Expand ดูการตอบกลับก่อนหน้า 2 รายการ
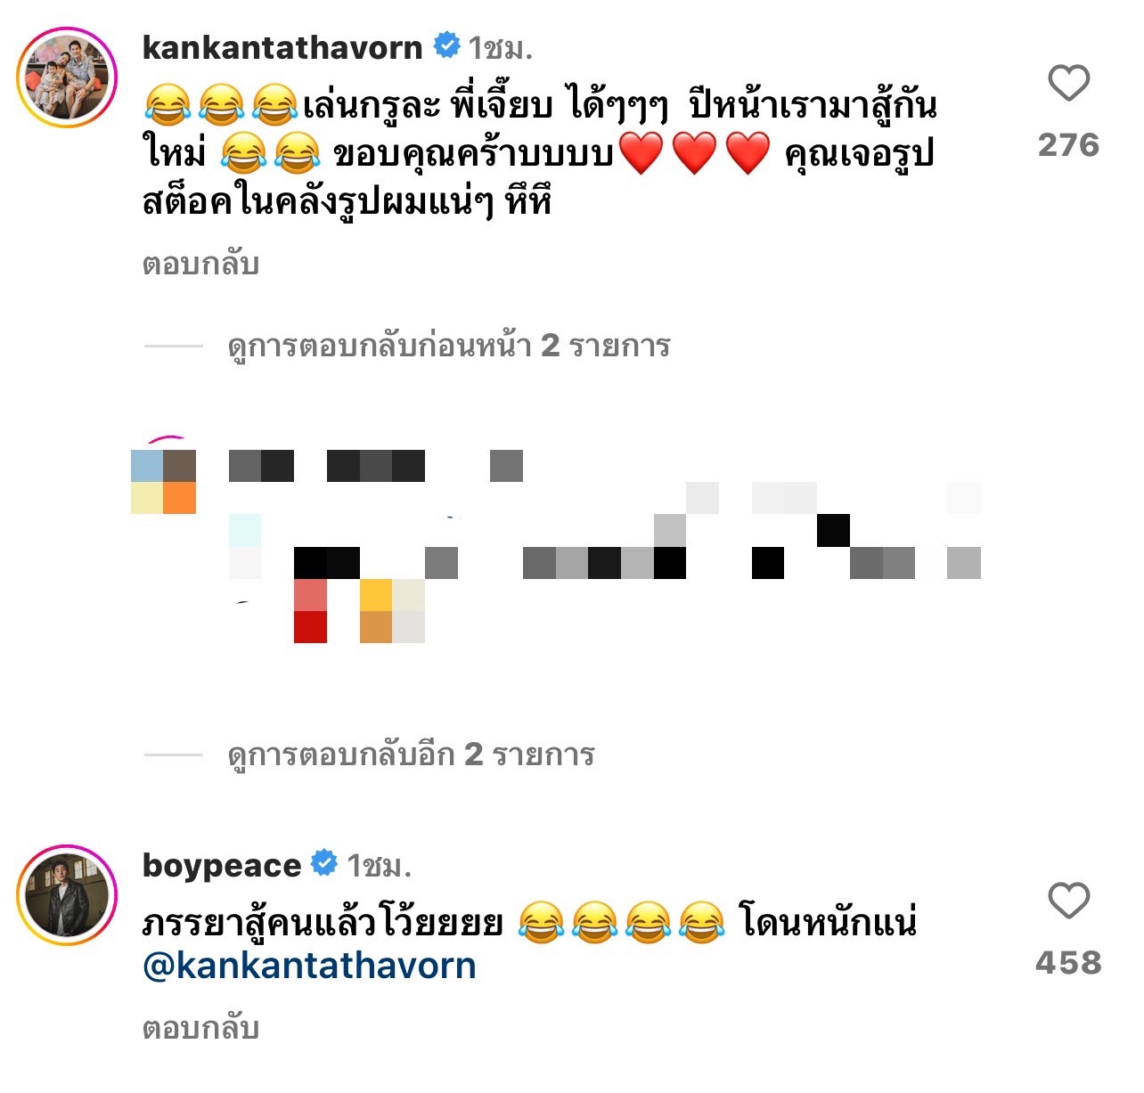Image resolution: width=1144 pixels, height=1093 pixels. 449,346
